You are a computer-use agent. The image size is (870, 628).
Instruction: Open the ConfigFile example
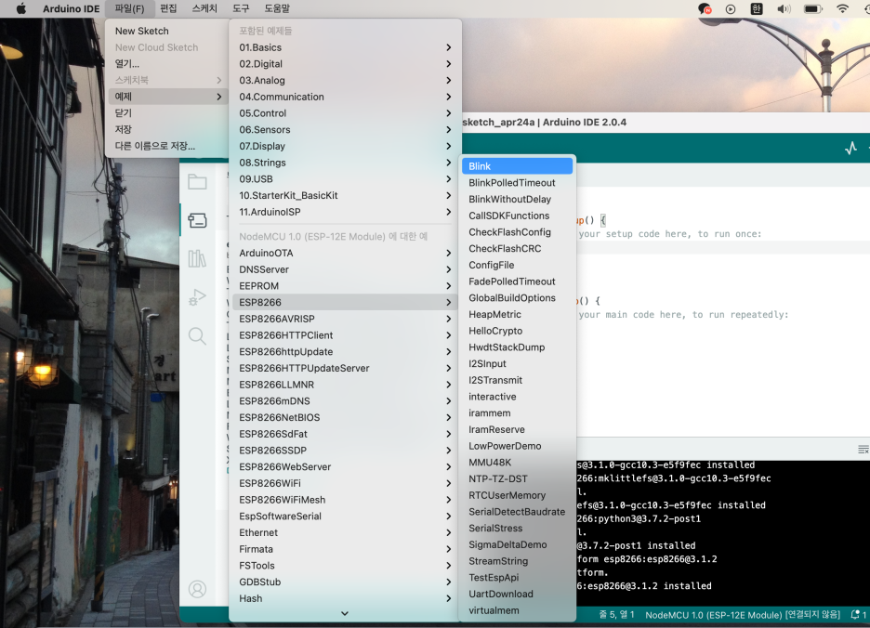(517, 265)
